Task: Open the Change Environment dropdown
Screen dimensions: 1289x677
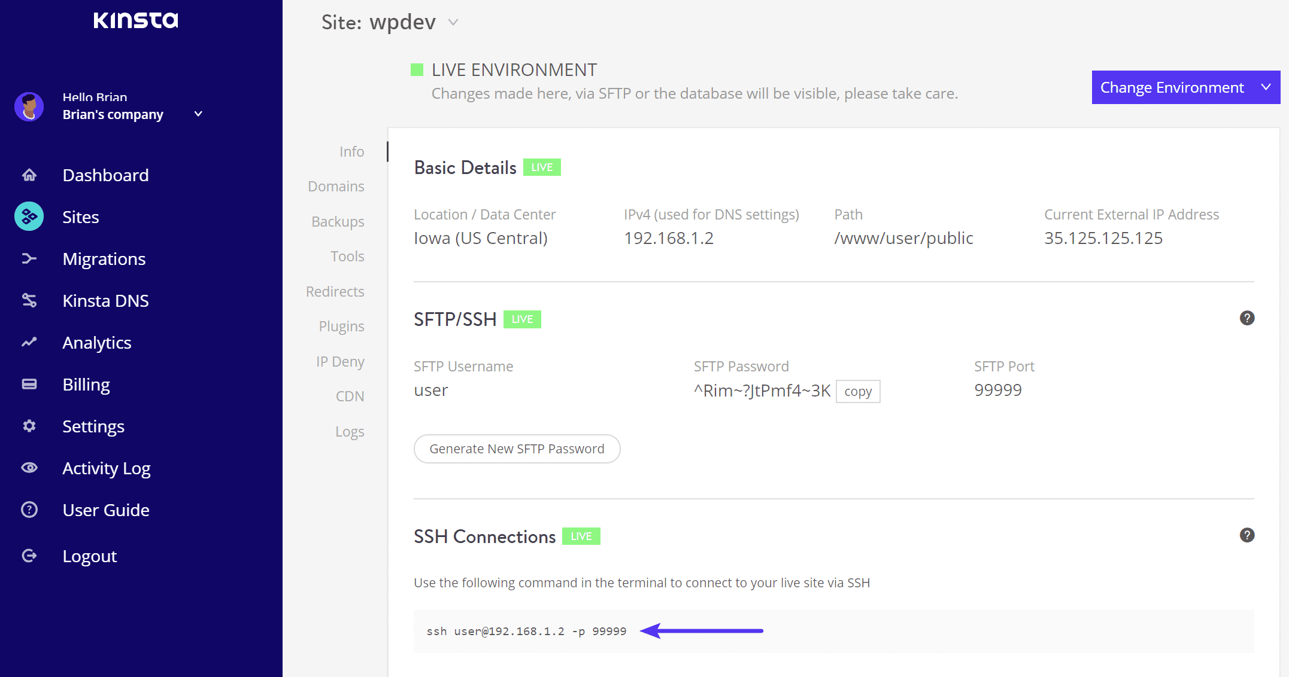Action: coord(1185,87)
